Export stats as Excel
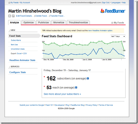 click(x=19, y=53)
